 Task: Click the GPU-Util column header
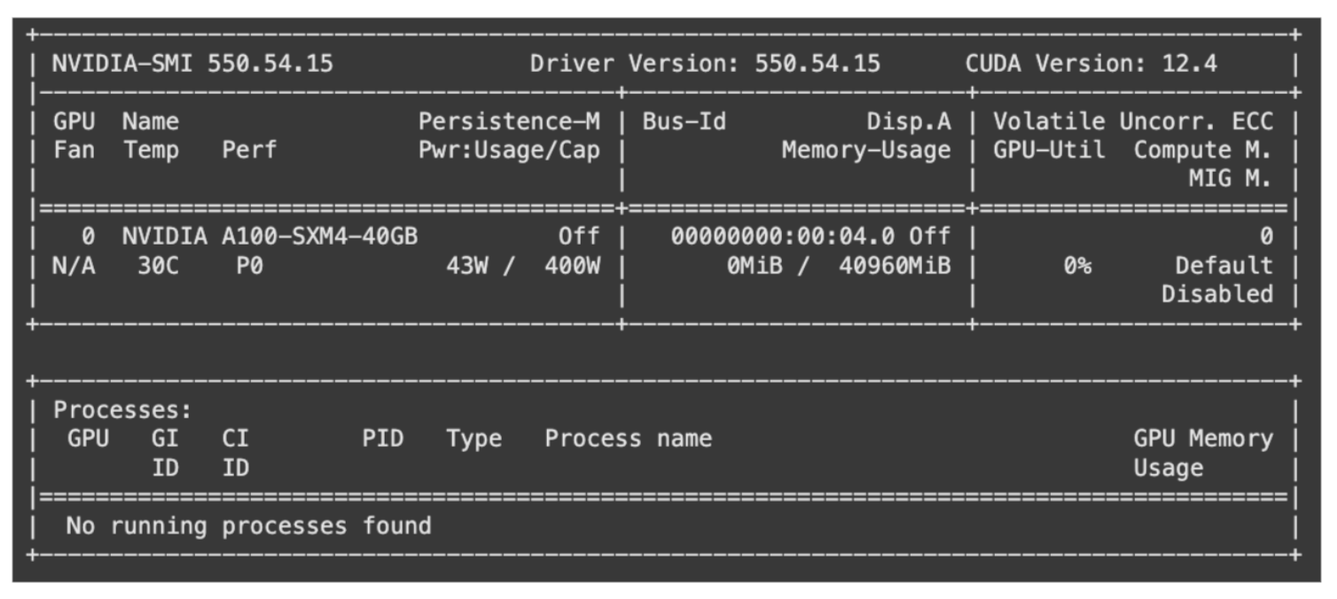(1049, 151)
